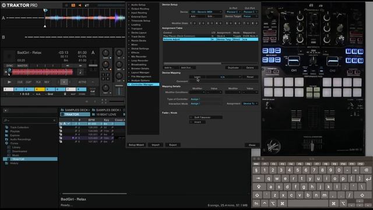Expand iTunes node in browser tree
The image size is (373, 210).
[14, 143]
